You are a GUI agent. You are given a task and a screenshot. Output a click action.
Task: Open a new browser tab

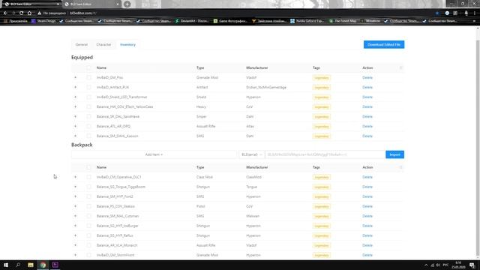127,4
